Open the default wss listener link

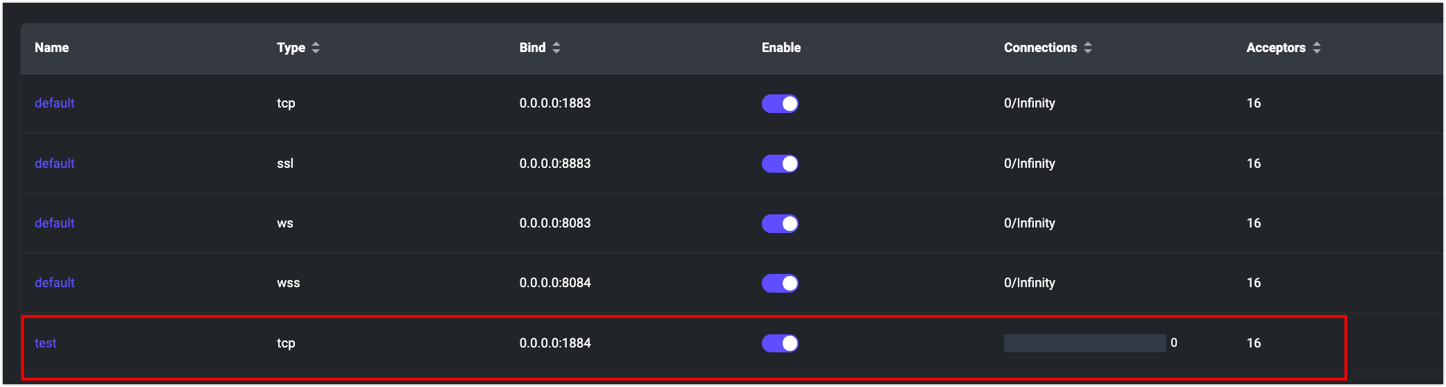(x=55, y=283)
